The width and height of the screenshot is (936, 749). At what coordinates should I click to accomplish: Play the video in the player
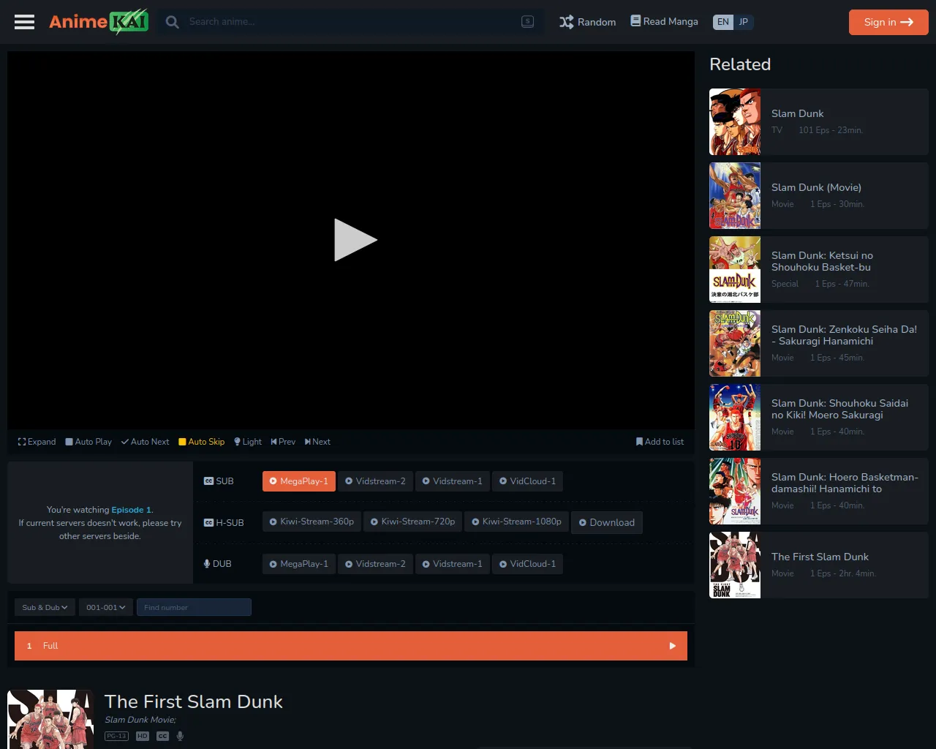coord(355,240)
